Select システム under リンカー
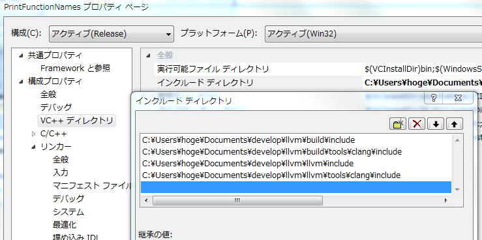The width and height of the screenshot is (482, 240). click(68, 212)
